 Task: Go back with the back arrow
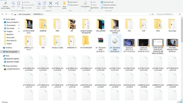coord(3,14)
